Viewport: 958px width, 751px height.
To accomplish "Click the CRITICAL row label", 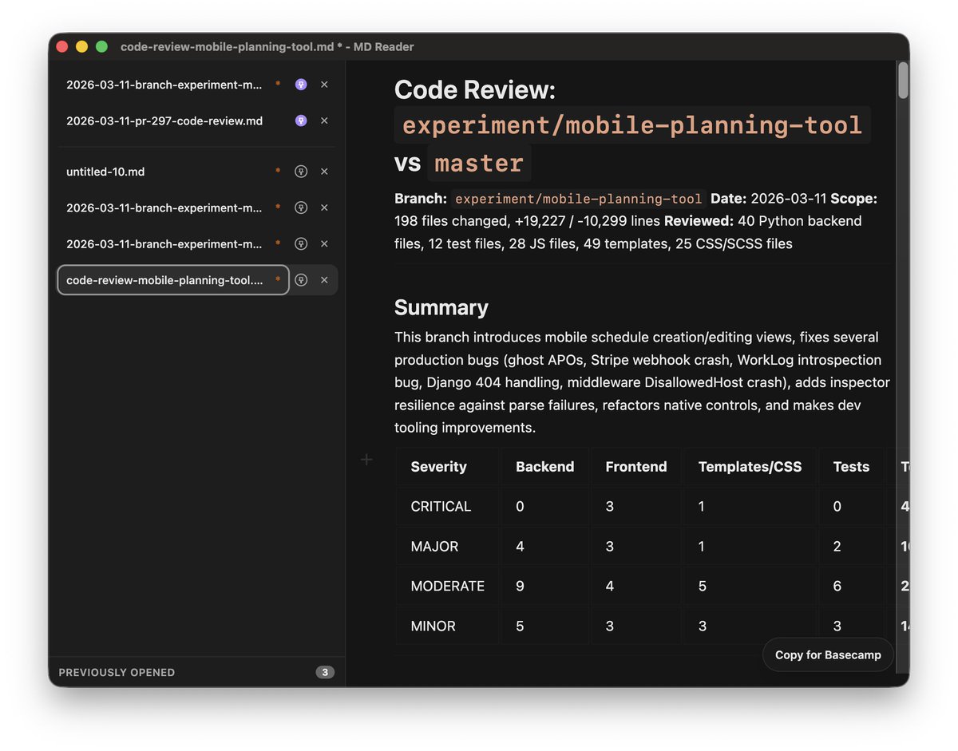I will (441, 507).
